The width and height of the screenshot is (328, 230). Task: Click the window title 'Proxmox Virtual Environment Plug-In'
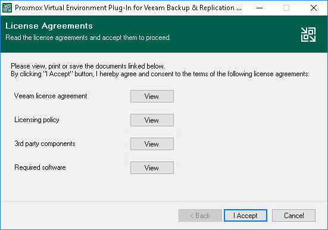point(128,8)
